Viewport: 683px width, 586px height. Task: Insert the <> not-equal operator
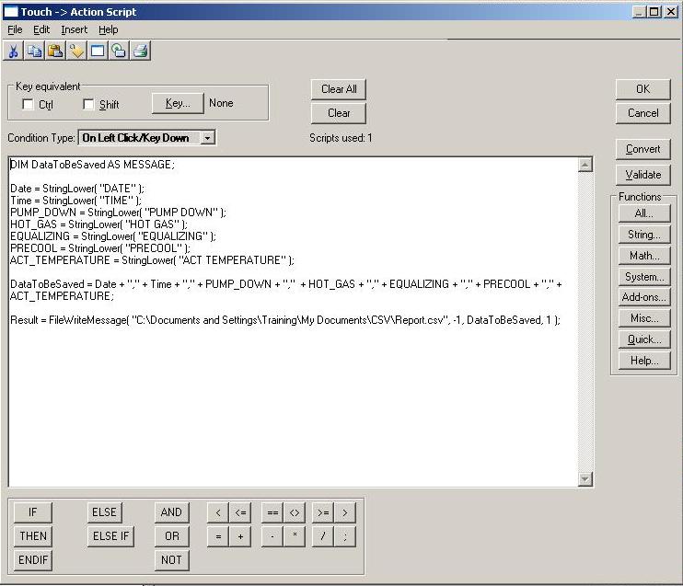pos(295,512)
